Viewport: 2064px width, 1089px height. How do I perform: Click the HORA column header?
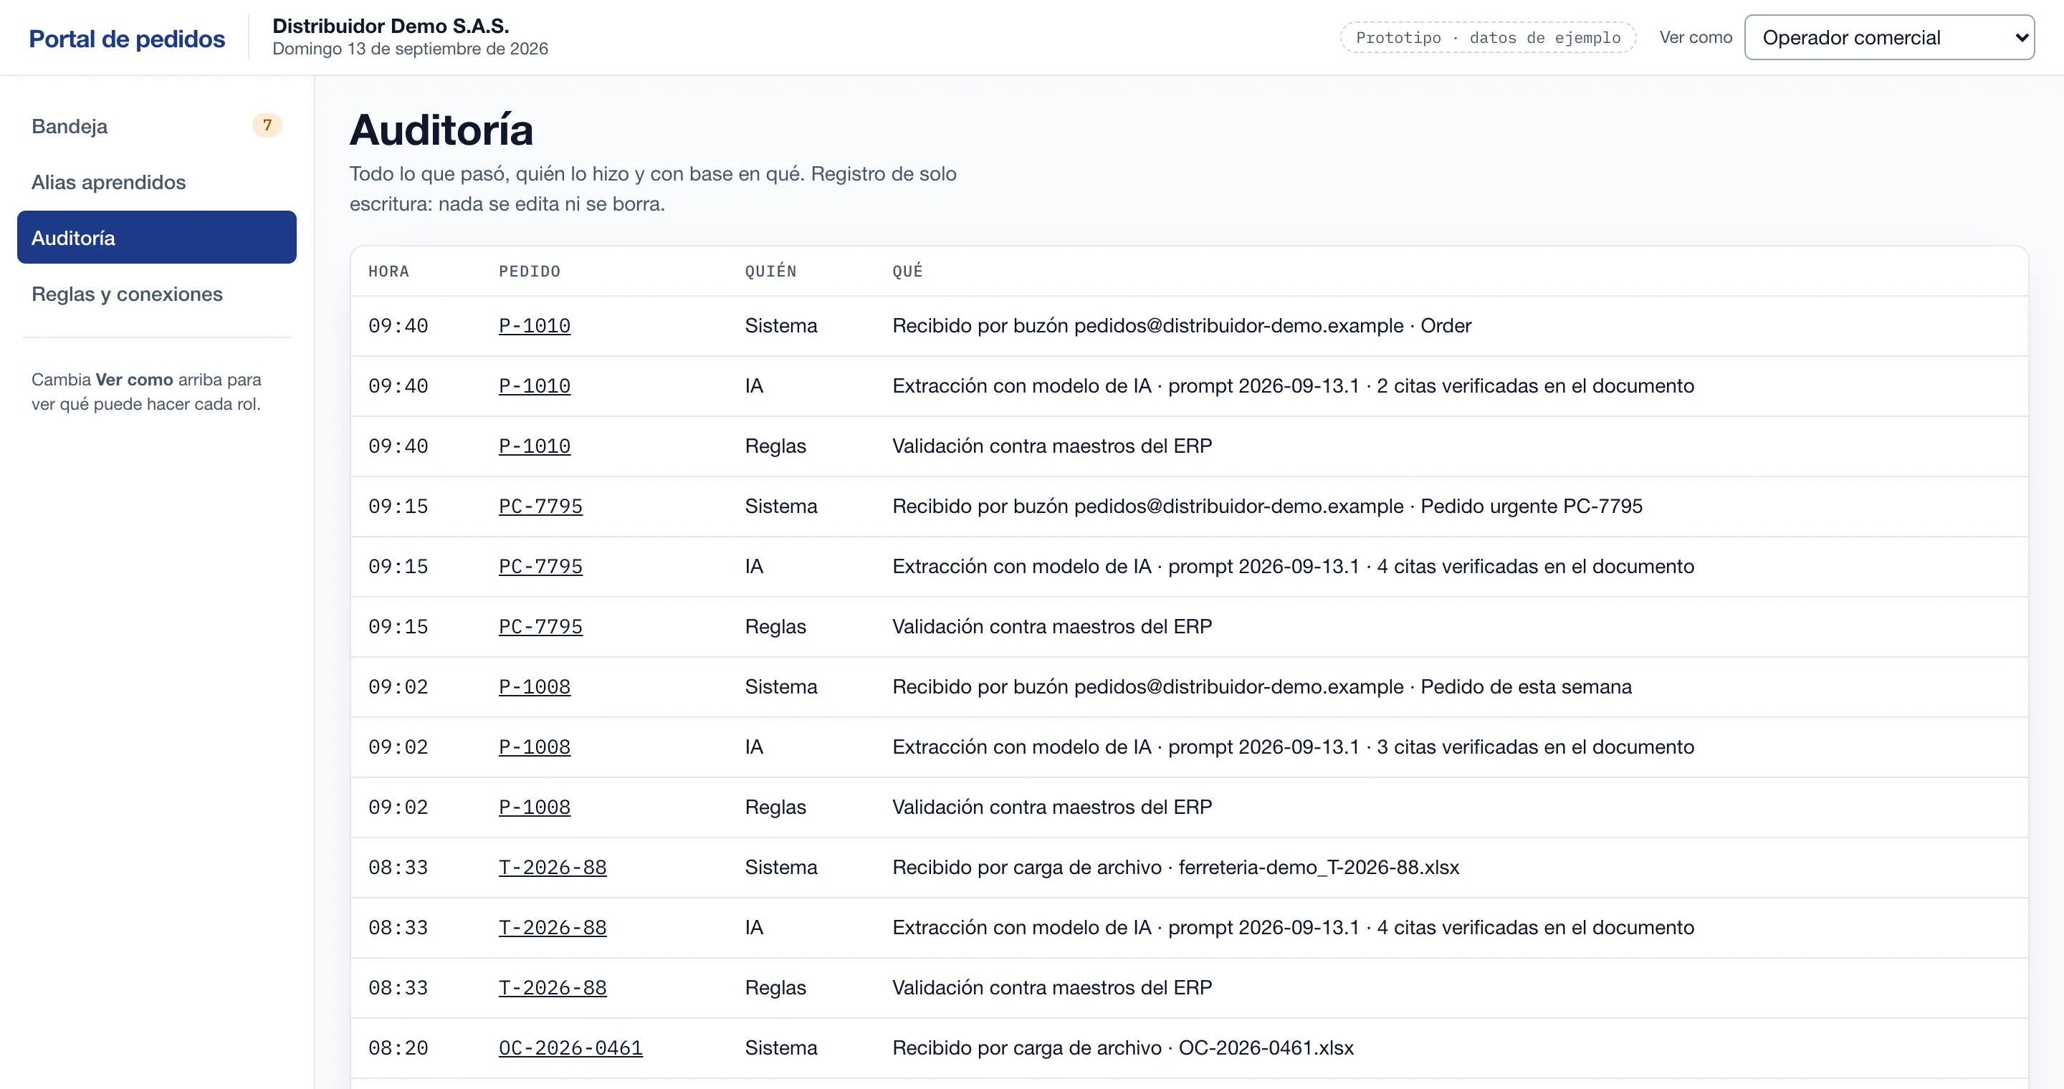(x=388, y=272)
